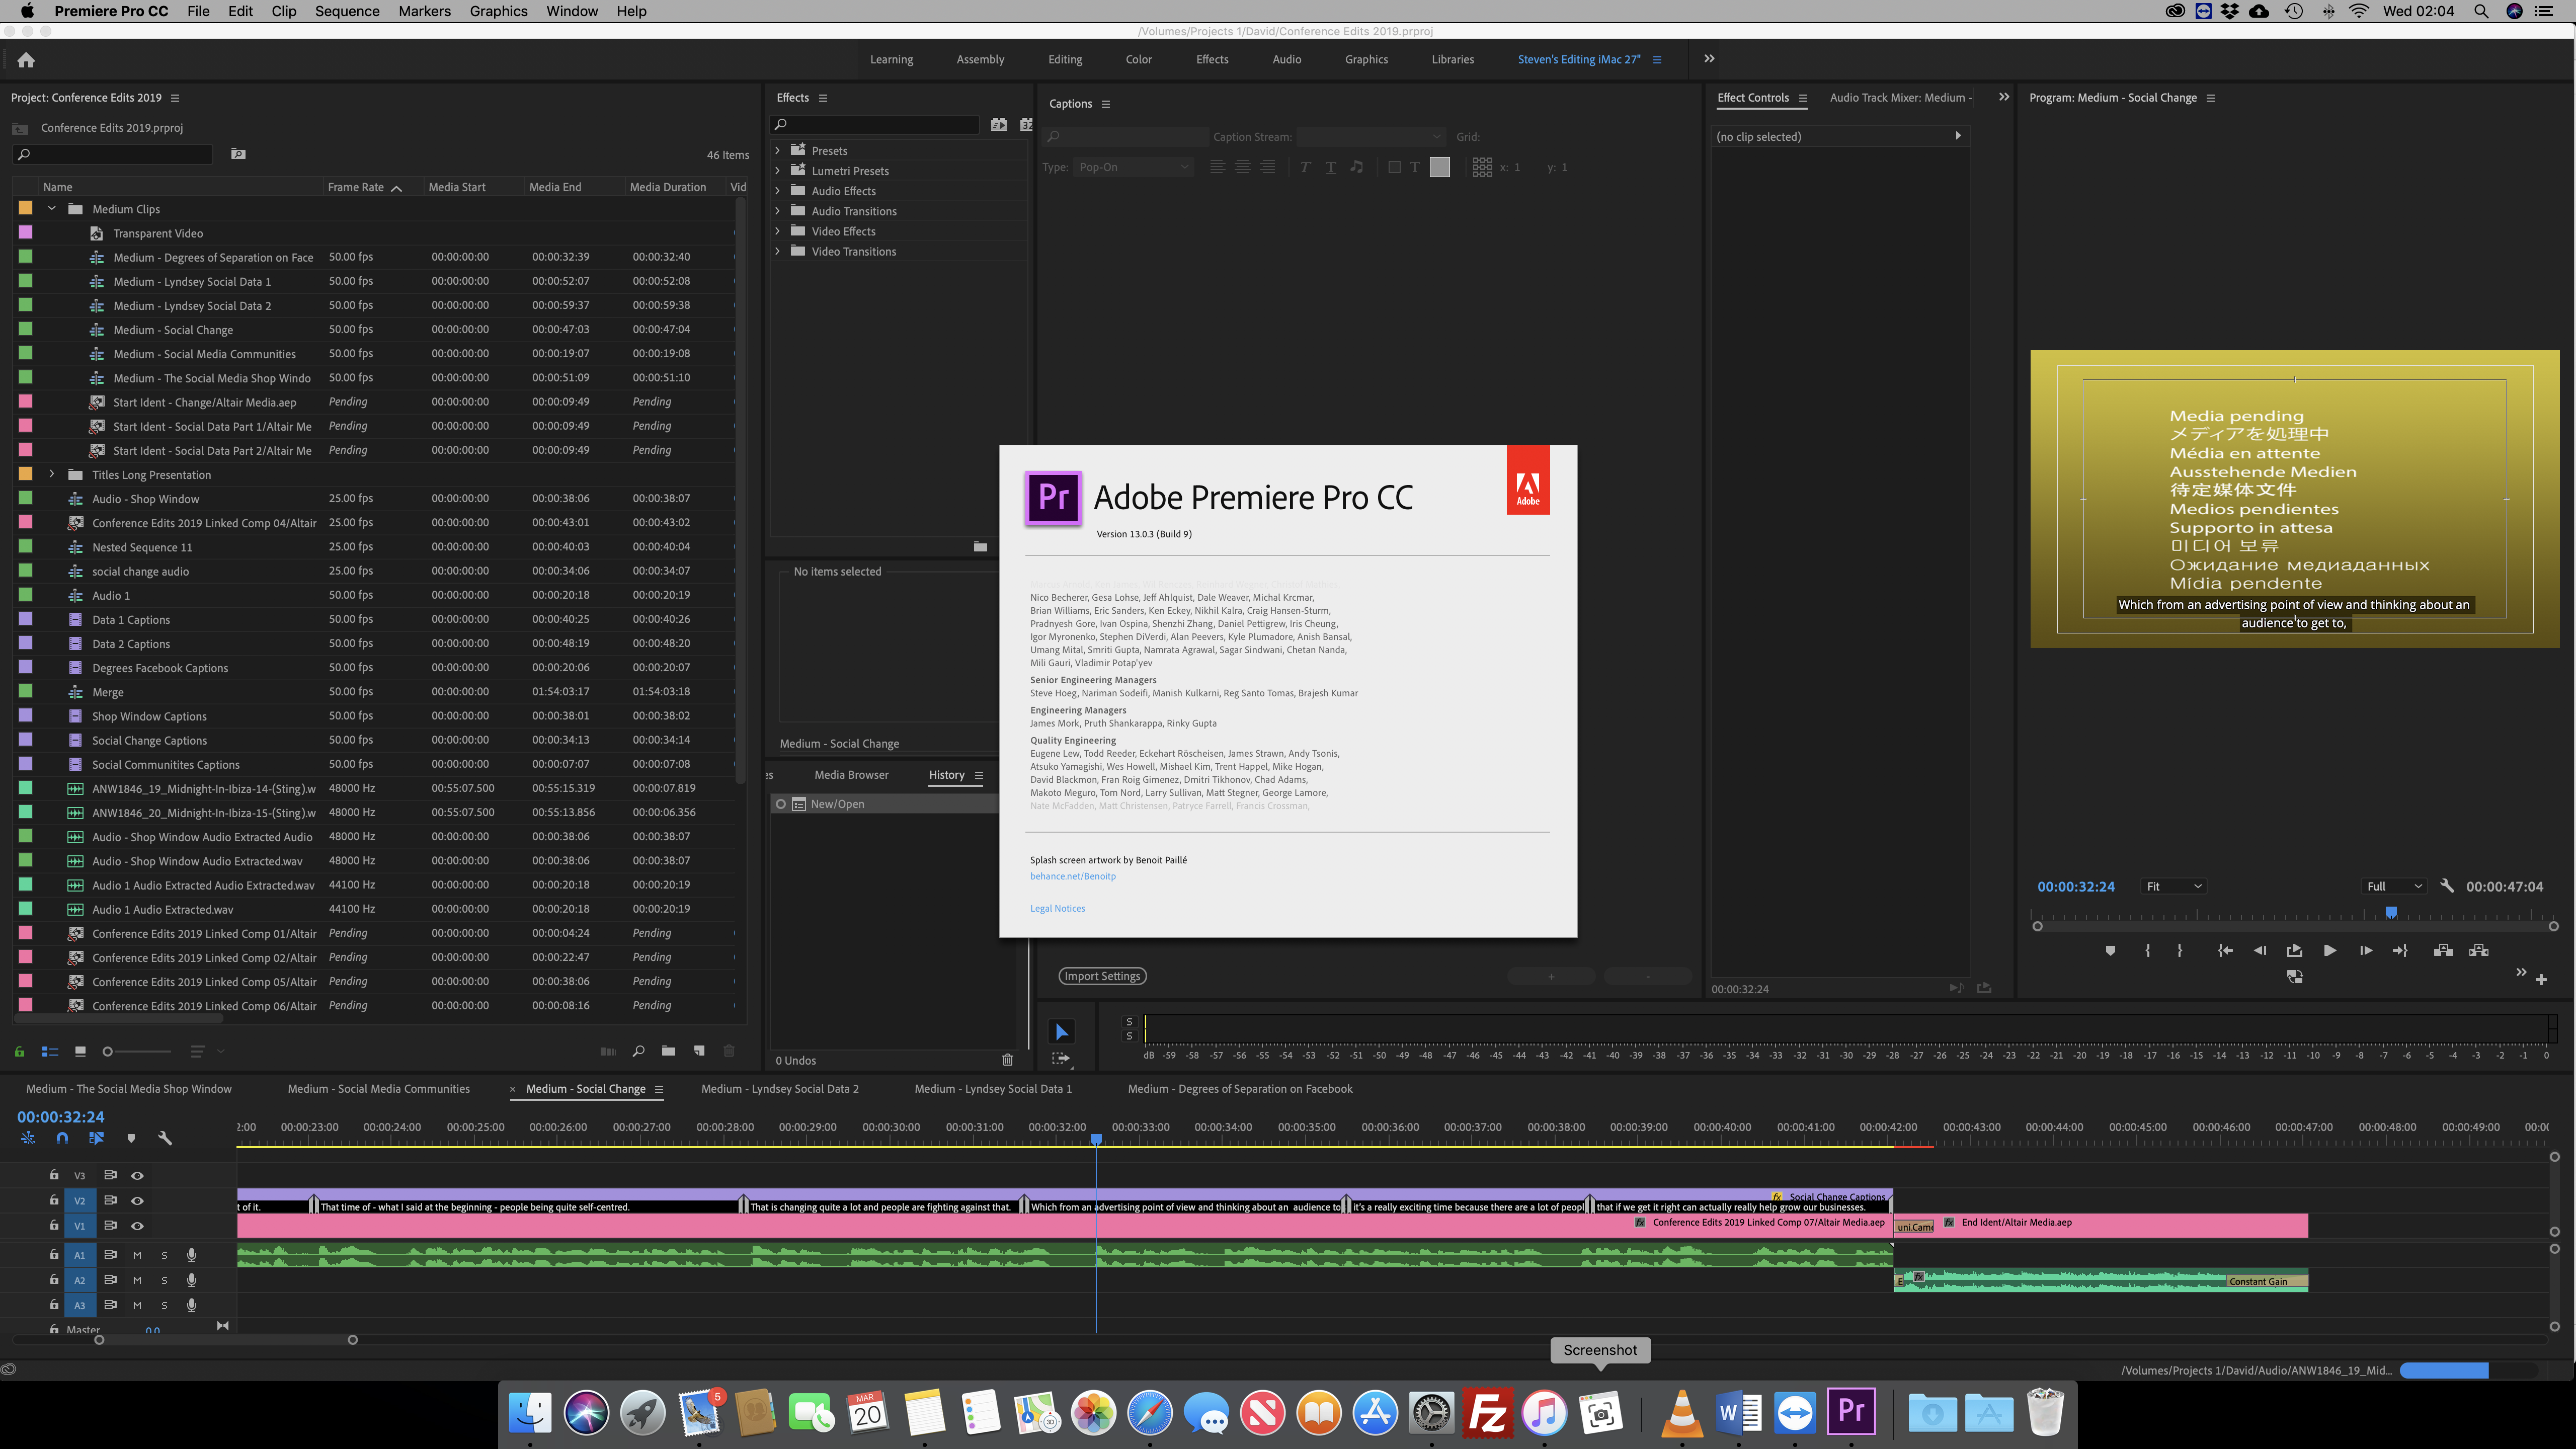
Task: Click the Track Select tool arrow icon
Action: (x=1061, y=1058)
